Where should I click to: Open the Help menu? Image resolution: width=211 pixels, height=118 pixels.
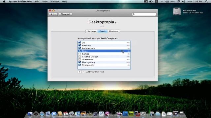tap(65, 1)
